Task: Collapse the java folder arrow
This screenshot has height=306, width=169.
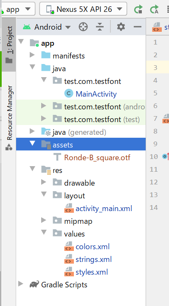Action: click(32, 67)
